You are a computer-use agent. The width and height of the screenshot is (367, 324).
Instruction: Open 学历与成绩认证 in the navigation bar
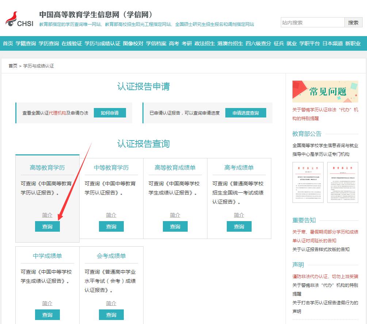pyautogui.click(x=102, y=43)
